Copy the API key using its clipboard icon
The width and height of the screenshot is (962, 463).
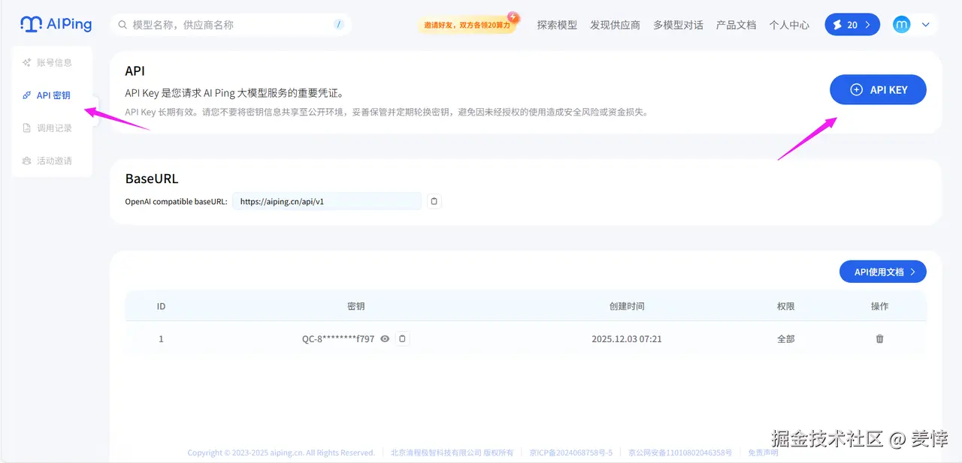pyautogui.click(x=402, y=338)
